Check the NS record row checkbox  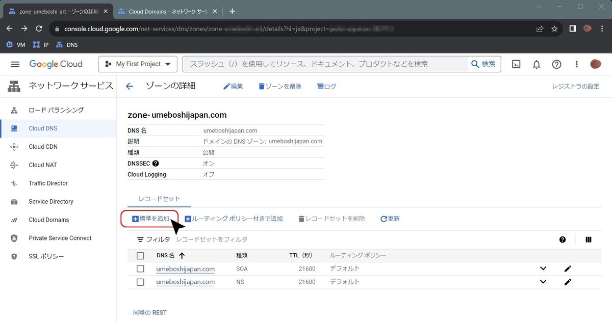point(140,282)
